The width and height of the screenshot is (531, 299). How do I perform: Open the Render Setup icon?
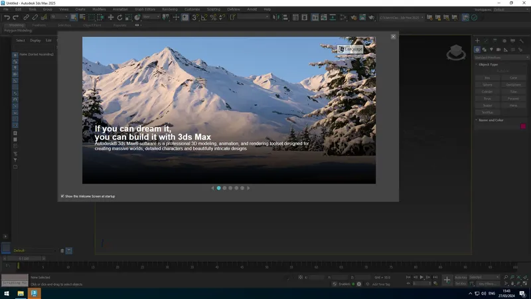pyautogui.click(x=362, y=17)
